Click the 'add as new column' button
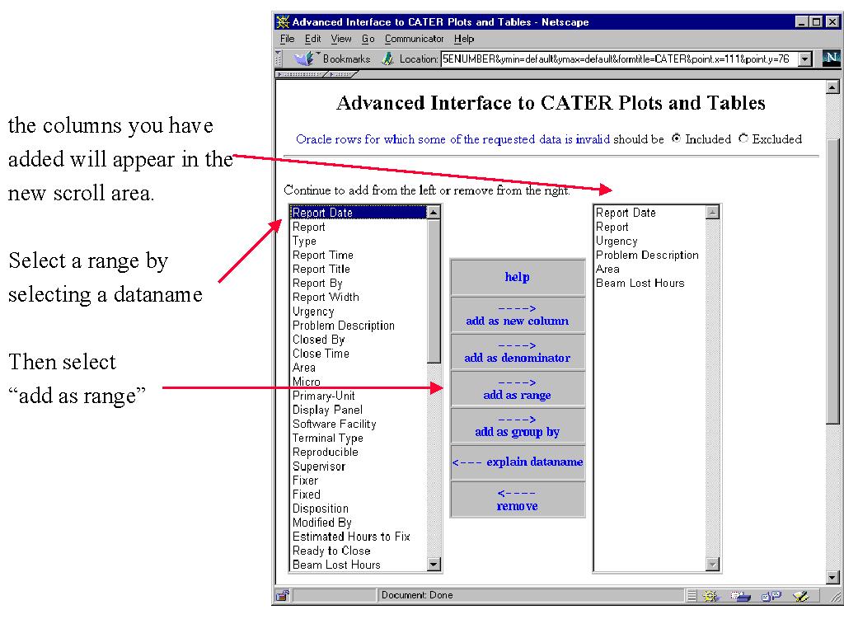This screenshot has width=844, height=633. click(x=518, y=314)
